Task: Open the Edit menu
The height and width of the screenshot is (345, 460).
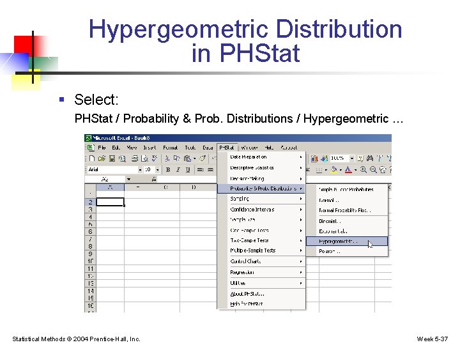Action: (116, 148)
